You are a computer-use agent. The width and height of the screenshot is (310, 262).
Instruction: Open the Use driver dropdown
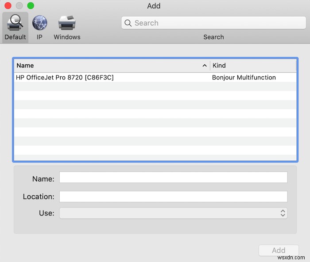173,213
